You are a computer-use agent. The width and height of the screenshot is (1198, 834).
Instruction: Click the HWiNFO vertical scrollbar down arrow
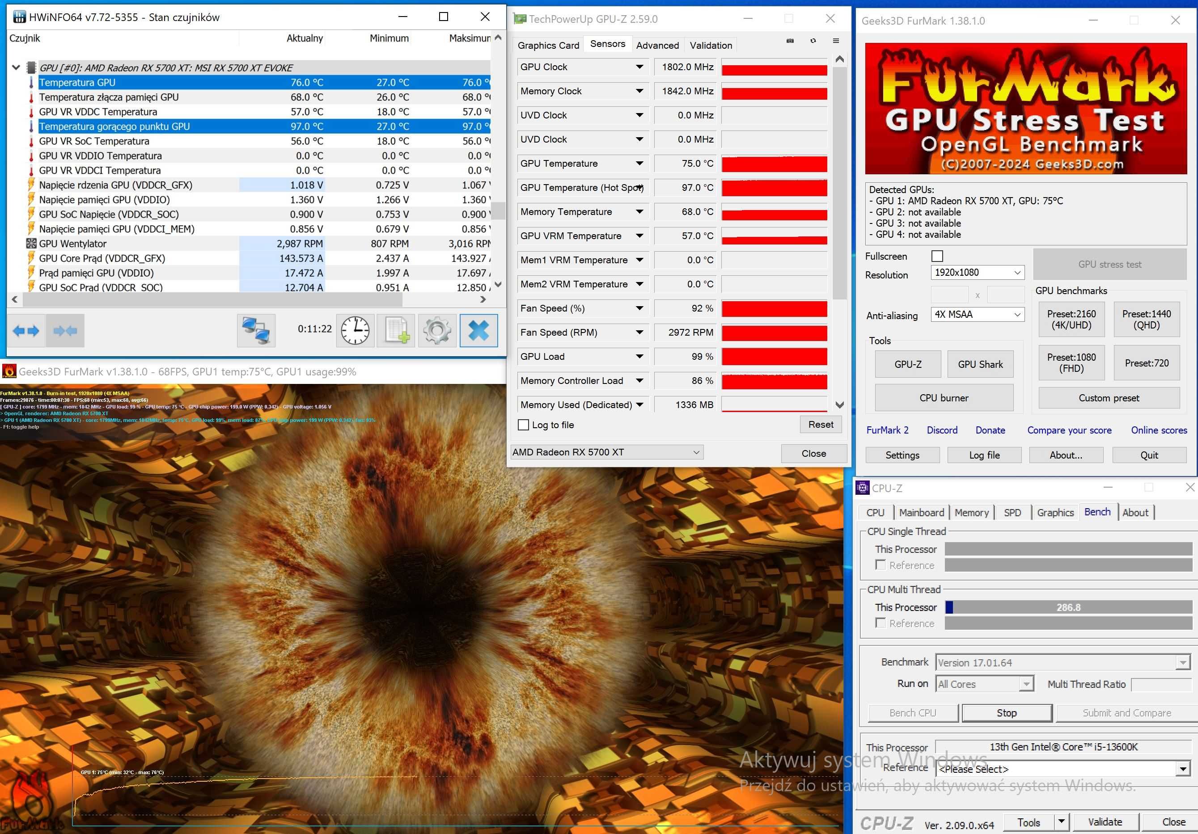[498, 285]
